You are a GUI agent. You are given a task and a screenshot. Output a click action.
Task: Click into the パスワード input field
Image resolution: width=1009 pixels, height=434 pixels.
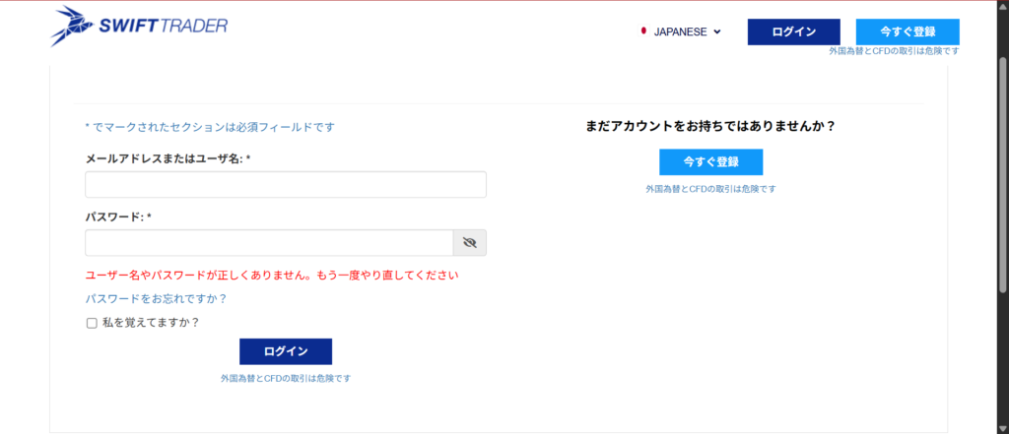tap(268, 243)
